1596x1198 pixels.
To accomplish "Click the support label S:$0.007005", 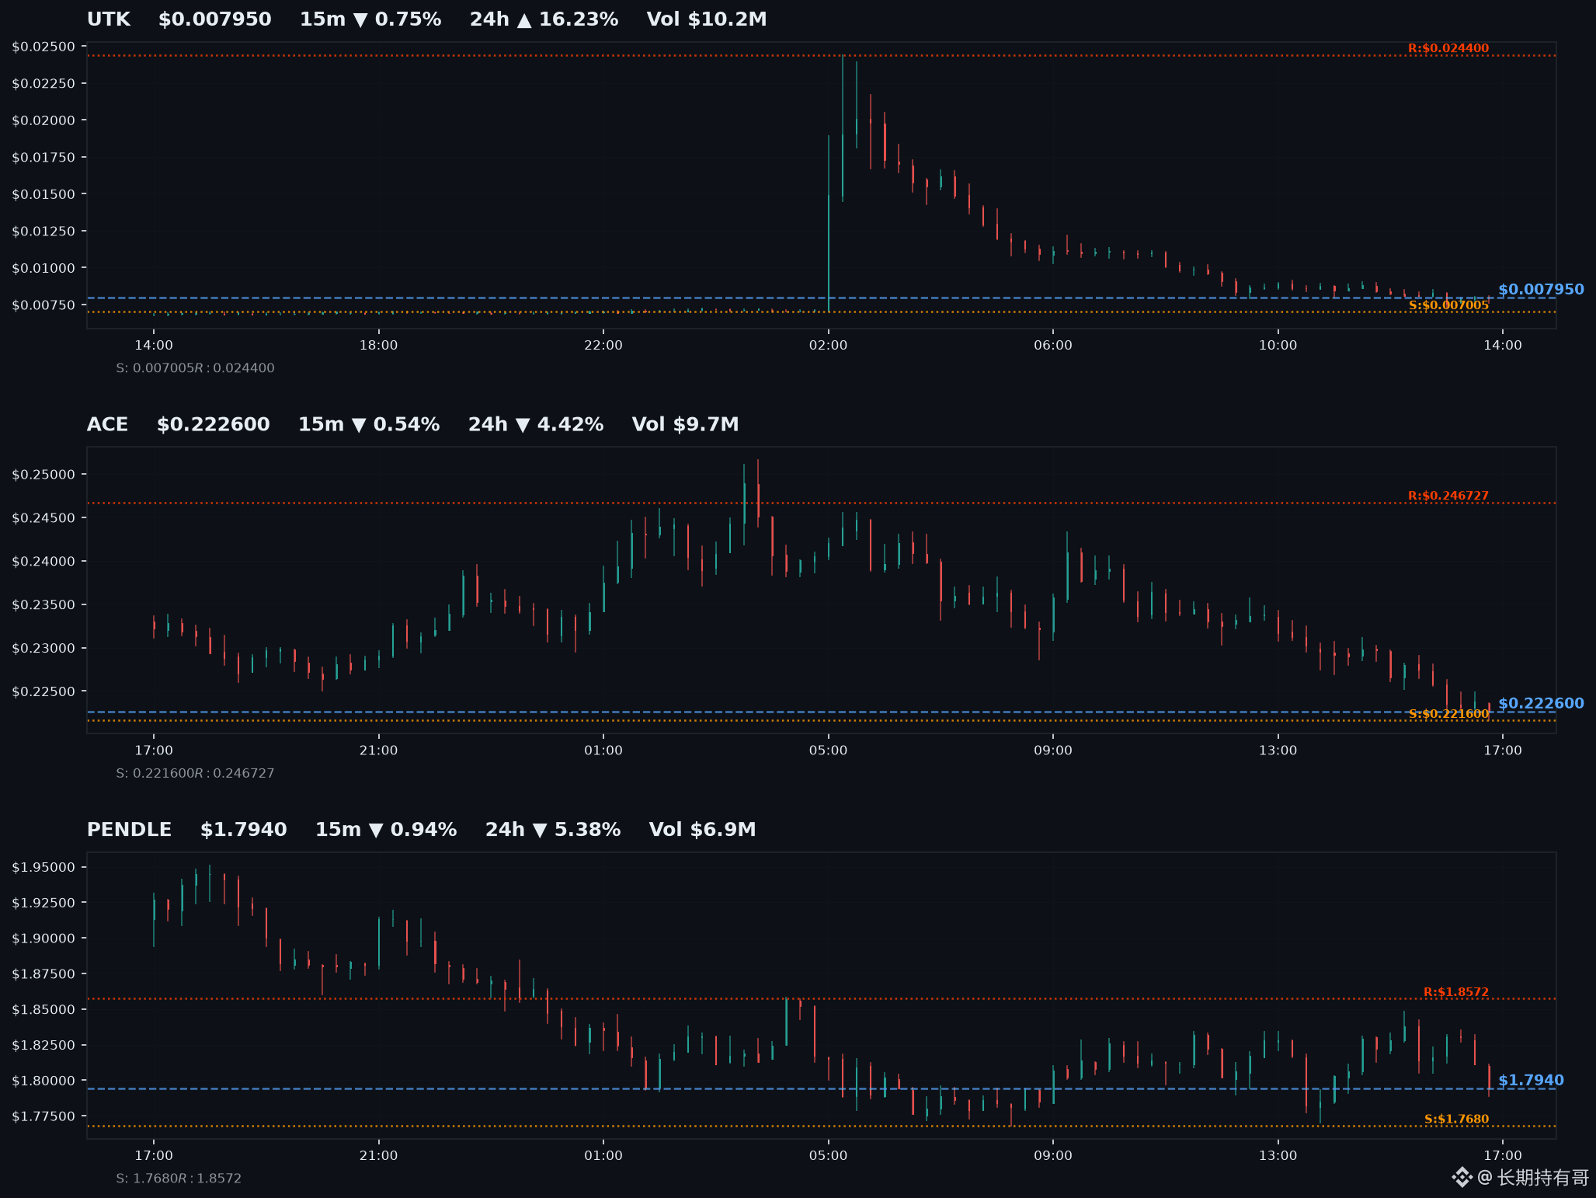I will [1448, 305].
